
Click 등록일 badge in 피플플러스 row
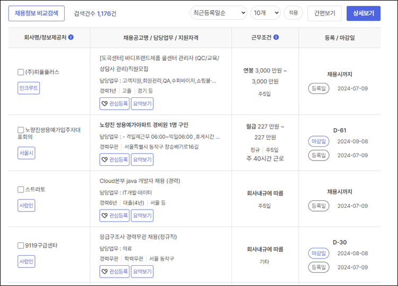(318, 88)
